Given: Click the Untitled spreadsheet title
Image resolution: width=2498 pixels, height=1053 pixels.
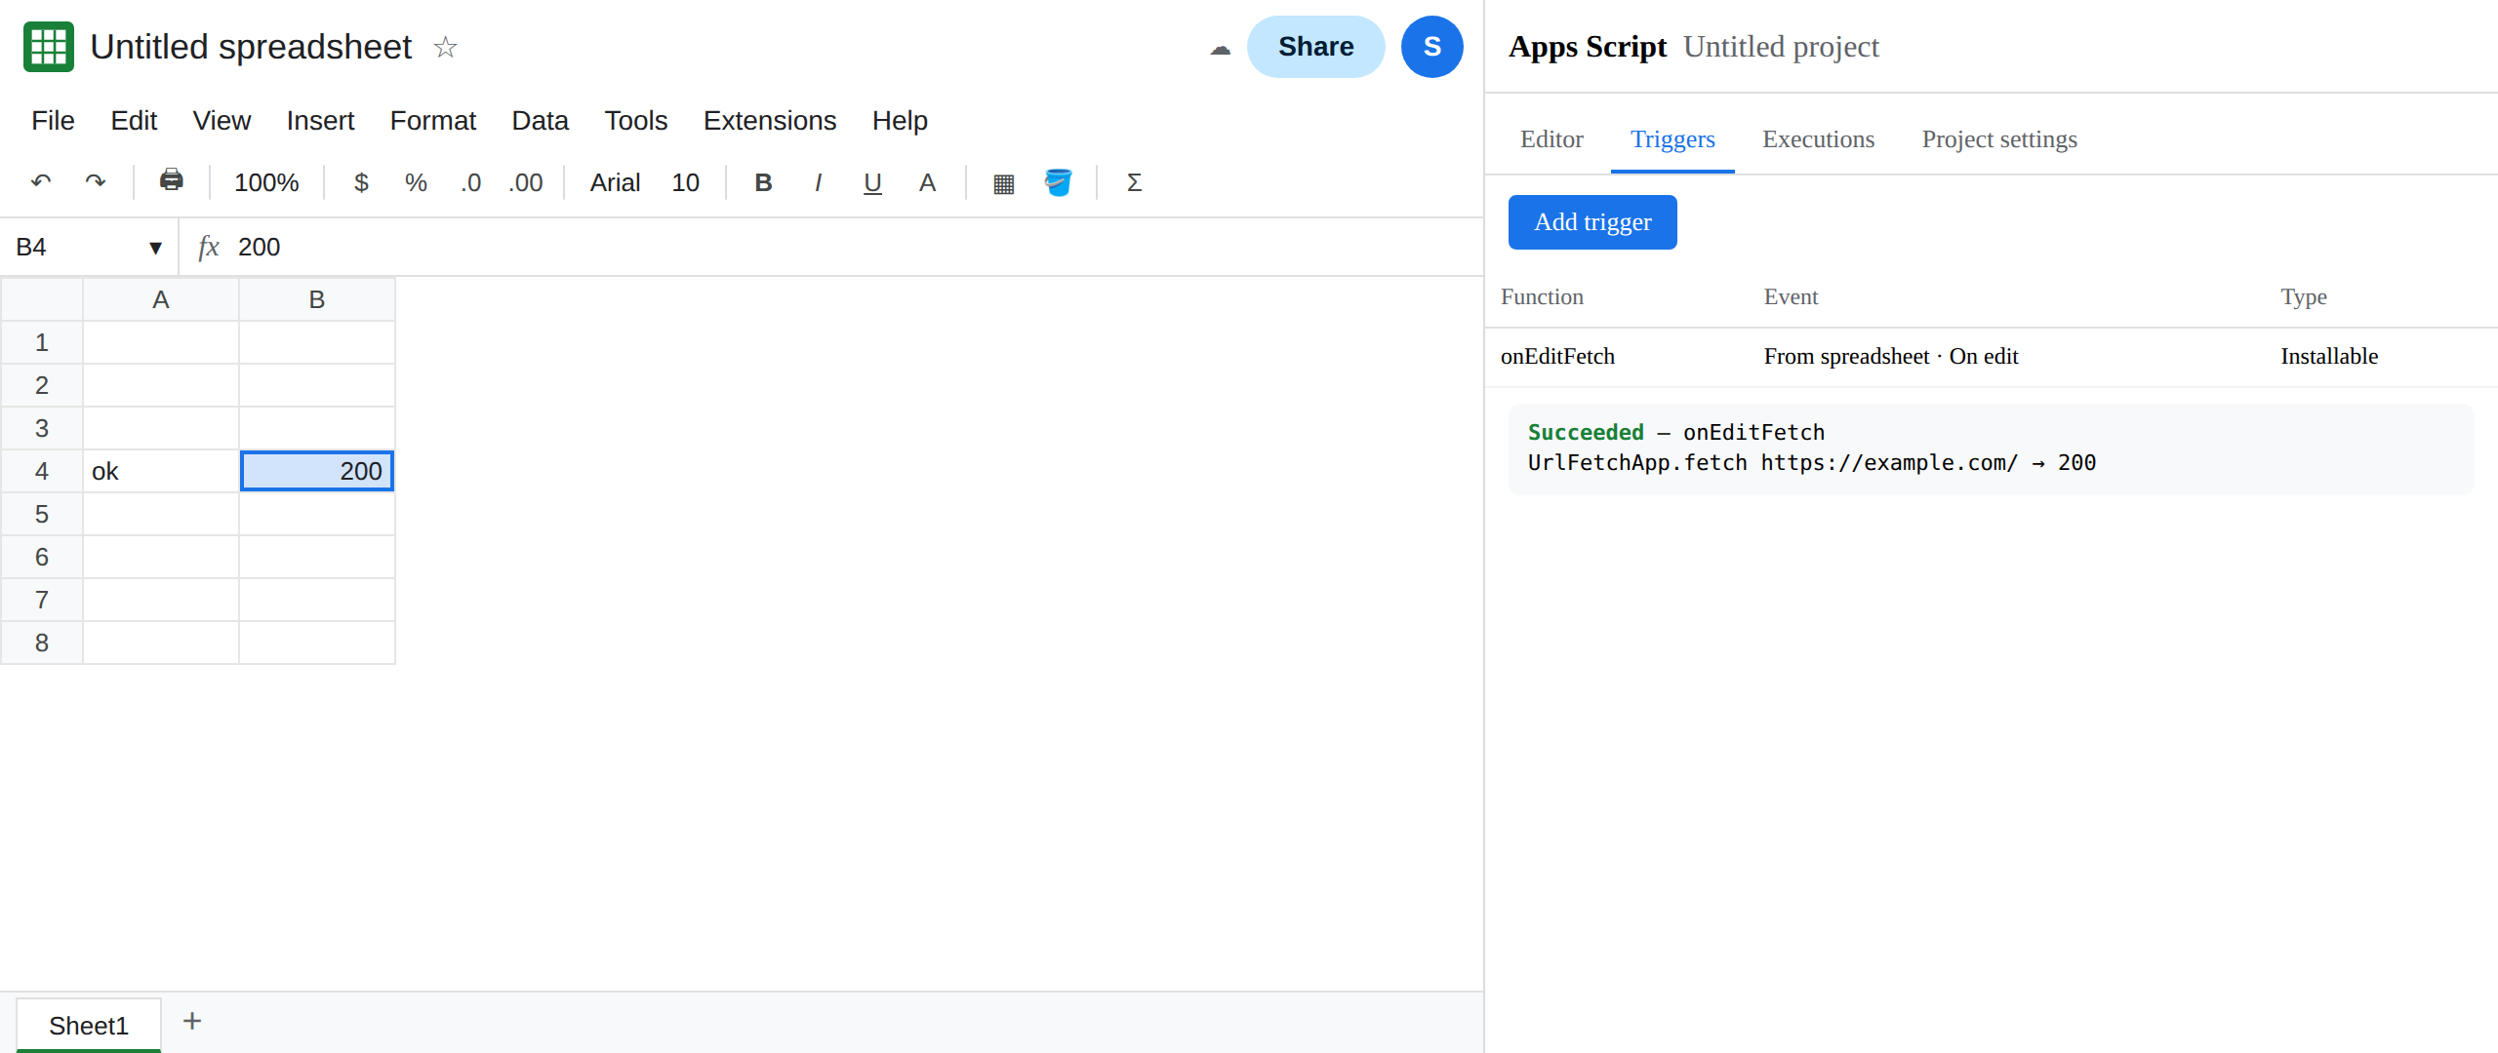Looking at the screenshot, I should (x=251, y=47).
